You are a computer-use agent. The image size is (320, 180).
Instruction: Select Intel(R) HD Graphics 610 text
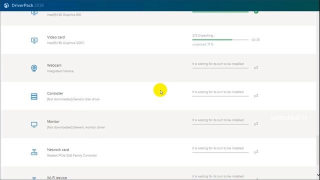click(64, 14)
